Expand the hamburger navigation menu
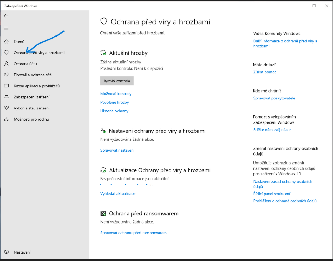 (x=6, y=28)
